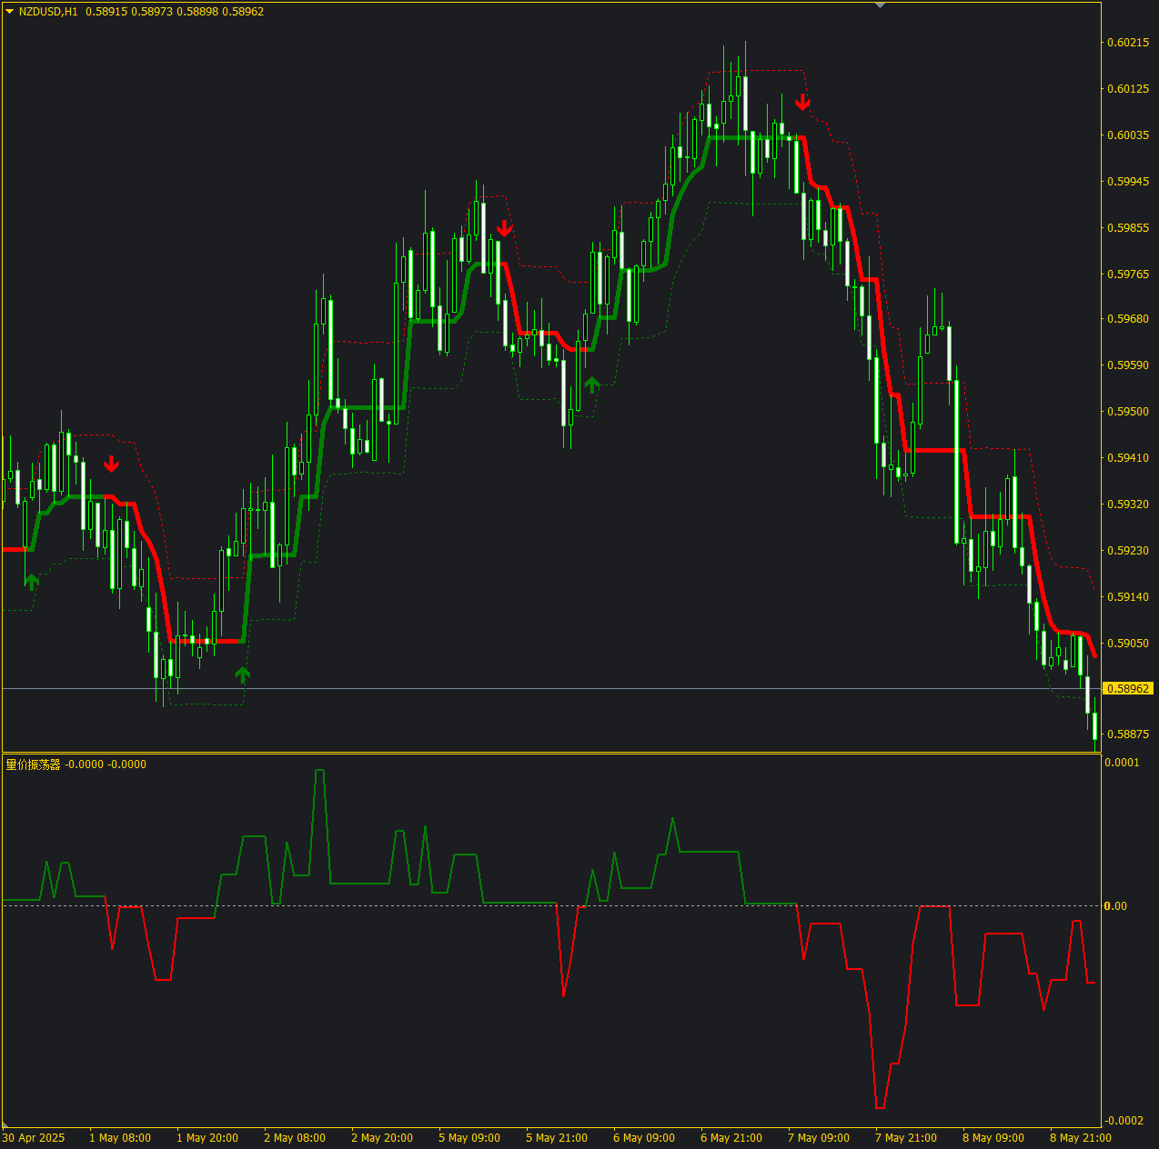The image size is (1159, 1149).
Task: Open the dropdown triangle beside NZDUSD,H1
Action: coord(9,12)
